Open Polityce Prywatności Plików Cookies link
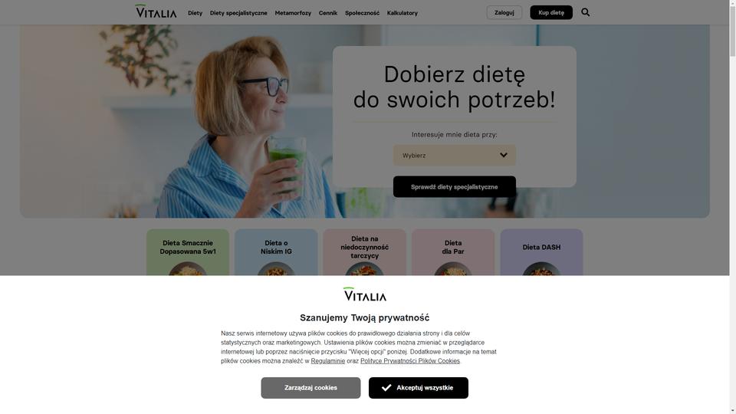736x414 pixels. pos(410,361)
